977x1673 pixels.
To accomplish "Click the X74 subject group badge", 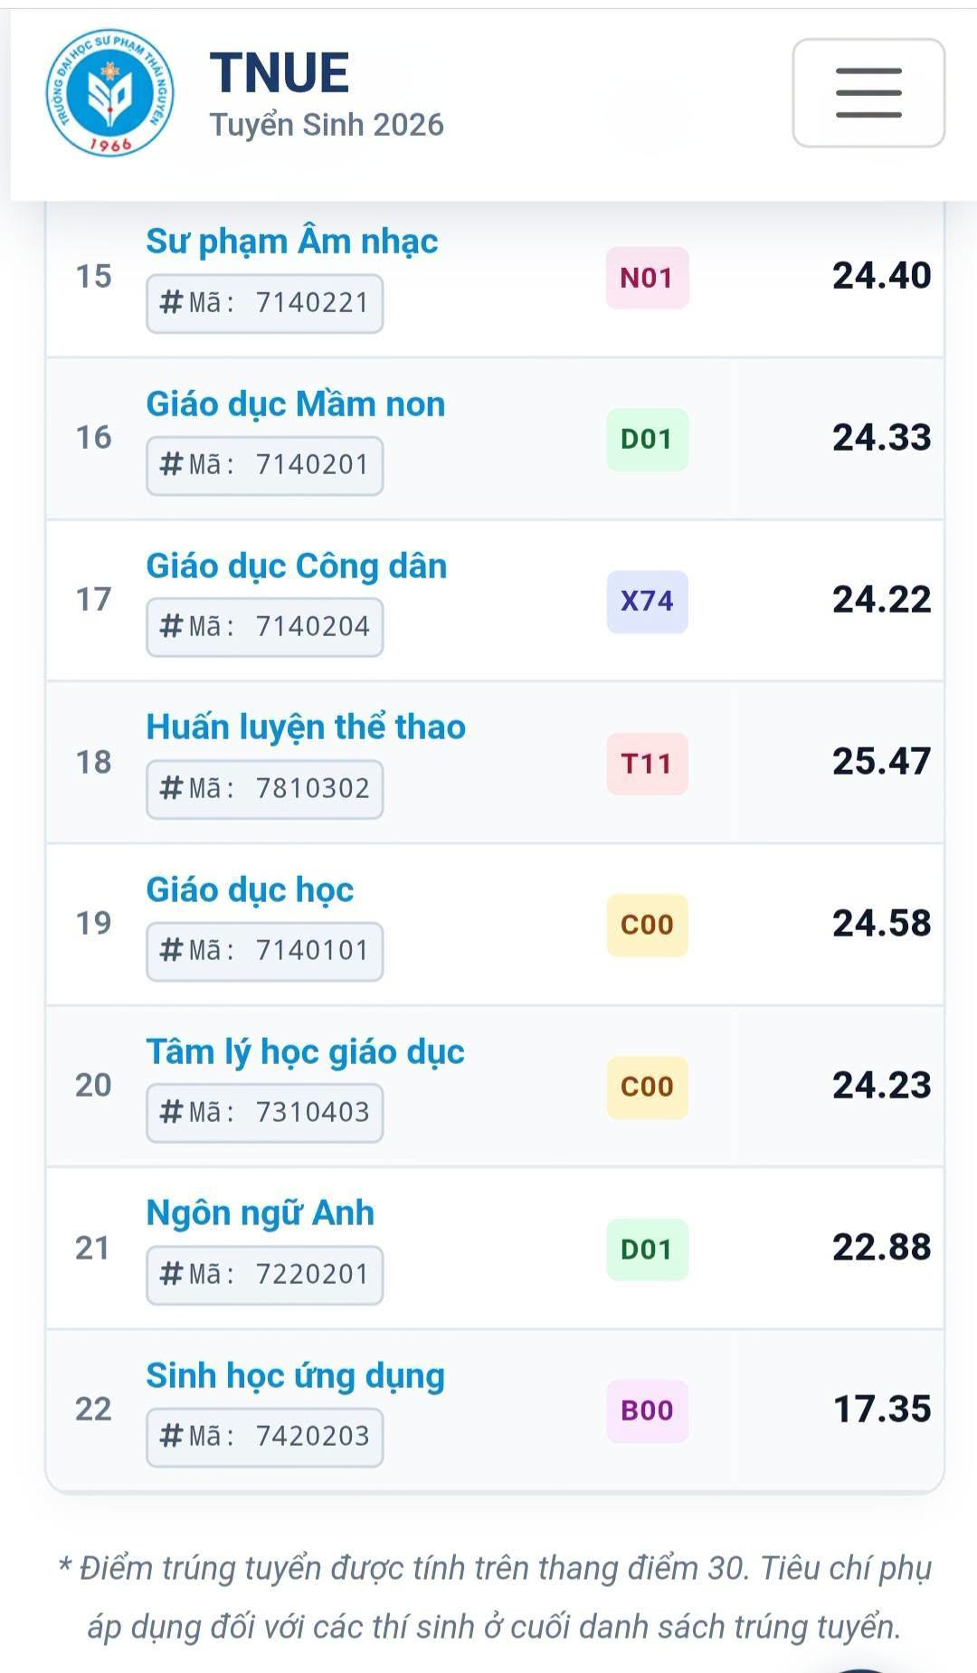I will pos(647,601).
